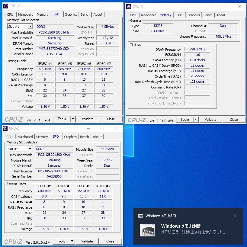Click Tools button in Memory window
247x247 pixels.
pyautogui.click(x=184, y=120)
